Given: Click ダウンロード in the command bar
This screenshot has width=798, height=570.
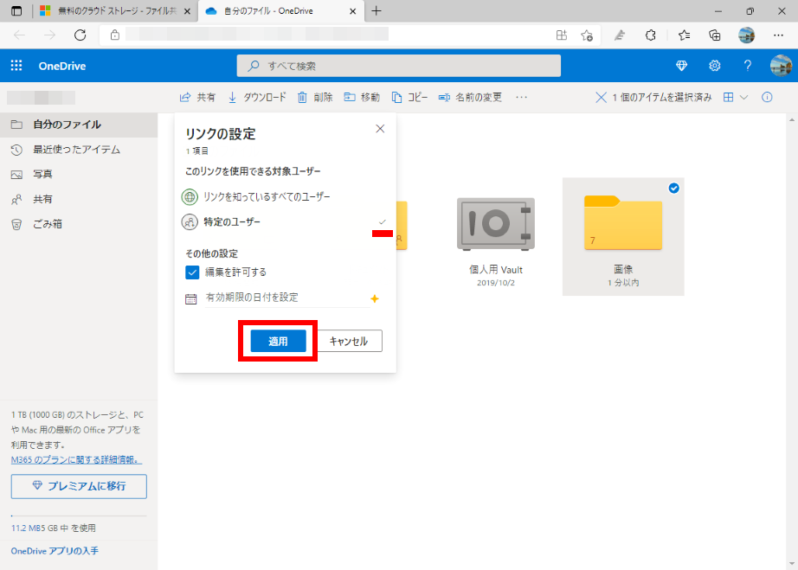Looking at the screenshot, I should (x=257, y=97).
